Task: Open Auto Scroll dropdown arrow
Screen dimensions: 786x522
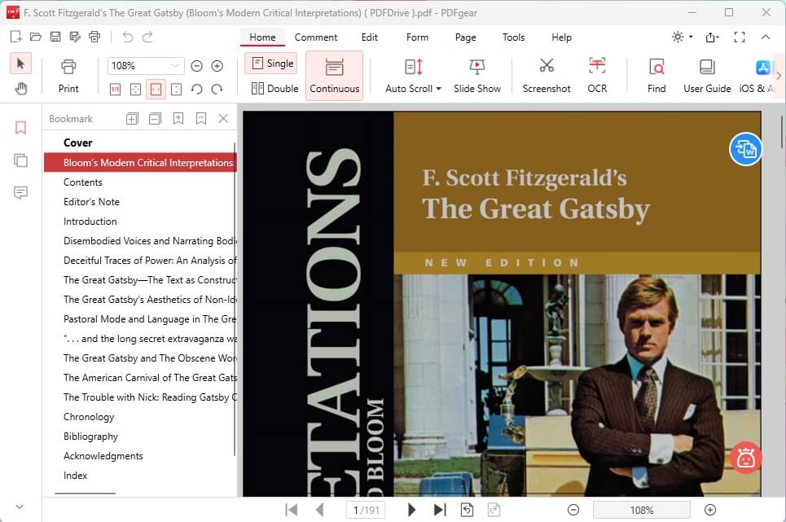Action: [x=439, y=89]
